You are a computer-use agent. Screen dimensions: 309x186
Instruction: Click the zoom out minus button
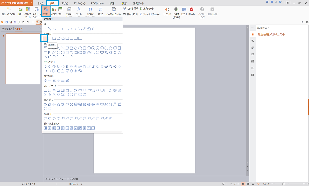pos(272,184)
